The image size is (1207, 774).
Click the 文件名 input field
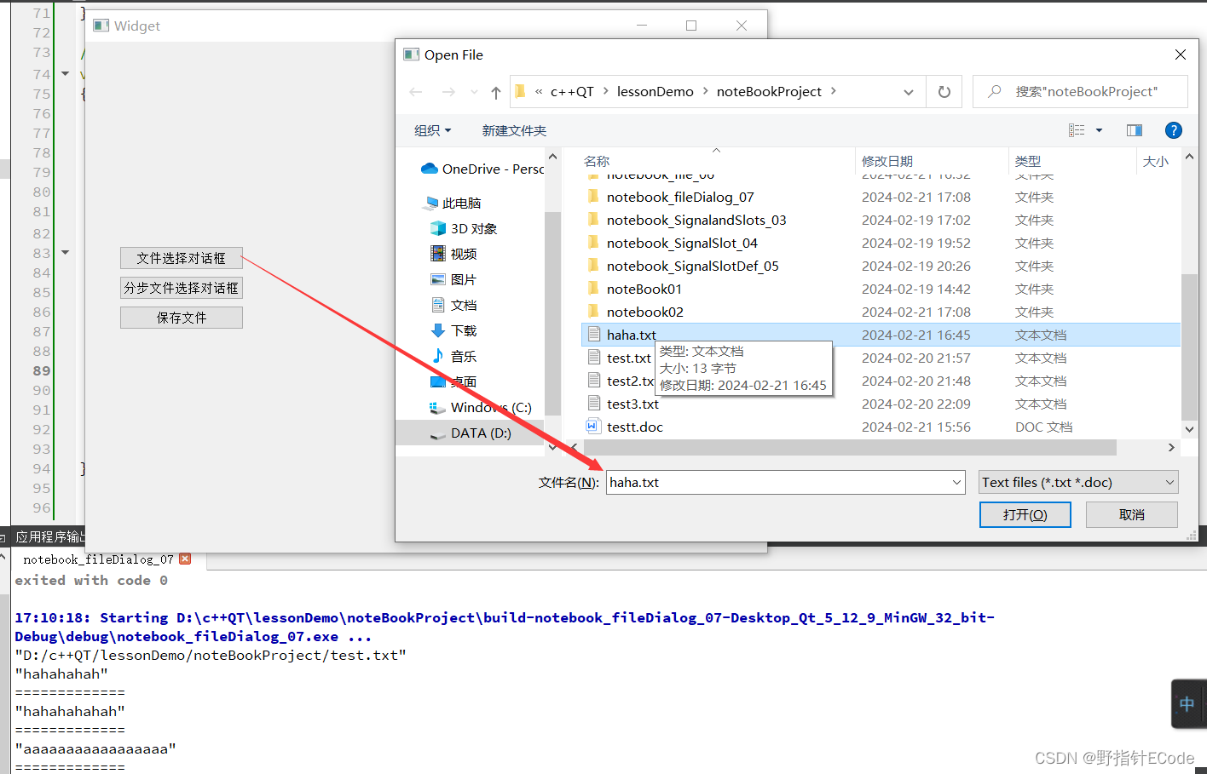tap(777, 482)
